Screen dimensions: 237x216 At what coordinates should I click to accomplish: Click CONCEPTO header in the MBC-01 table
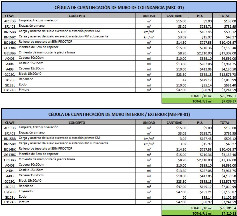tap(77, 16)
